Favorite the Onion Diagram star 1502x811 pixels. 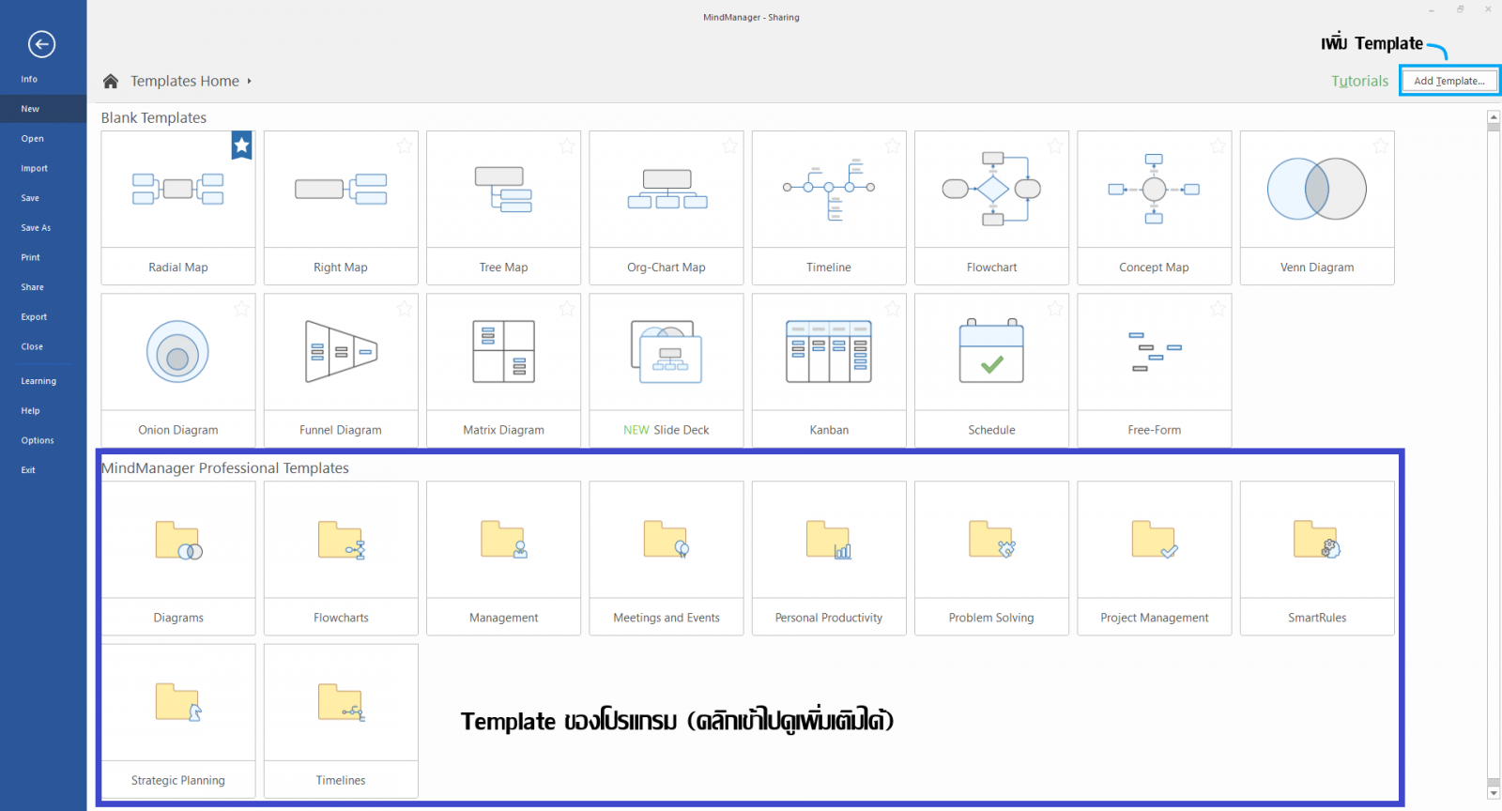tap(242, 308)
